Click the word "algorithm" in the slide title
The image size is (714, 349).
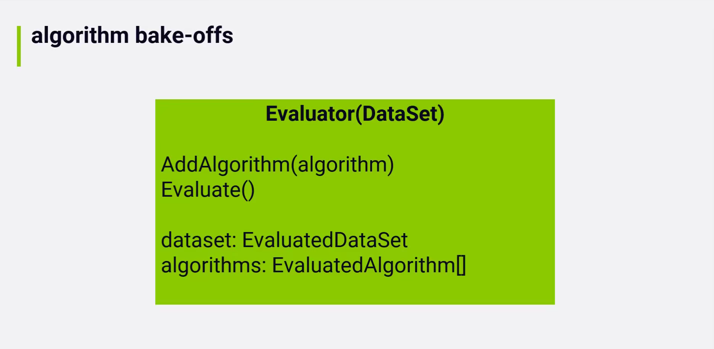click(x=80, y=36)
